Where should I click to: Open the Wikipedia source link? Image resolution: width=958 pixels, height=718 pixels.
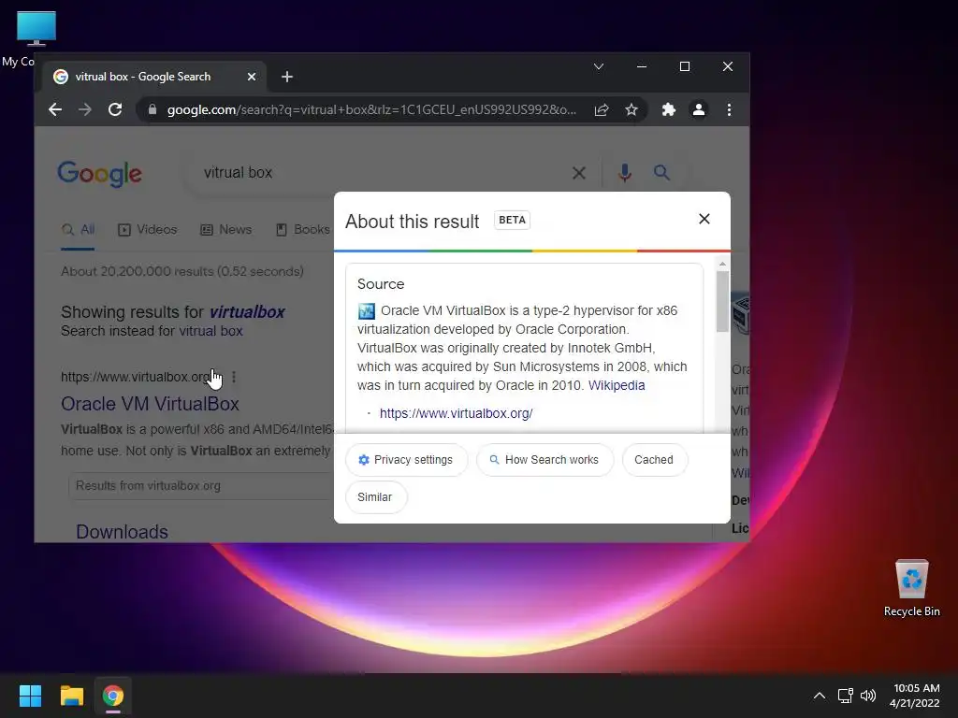click(x=617, y=386)
